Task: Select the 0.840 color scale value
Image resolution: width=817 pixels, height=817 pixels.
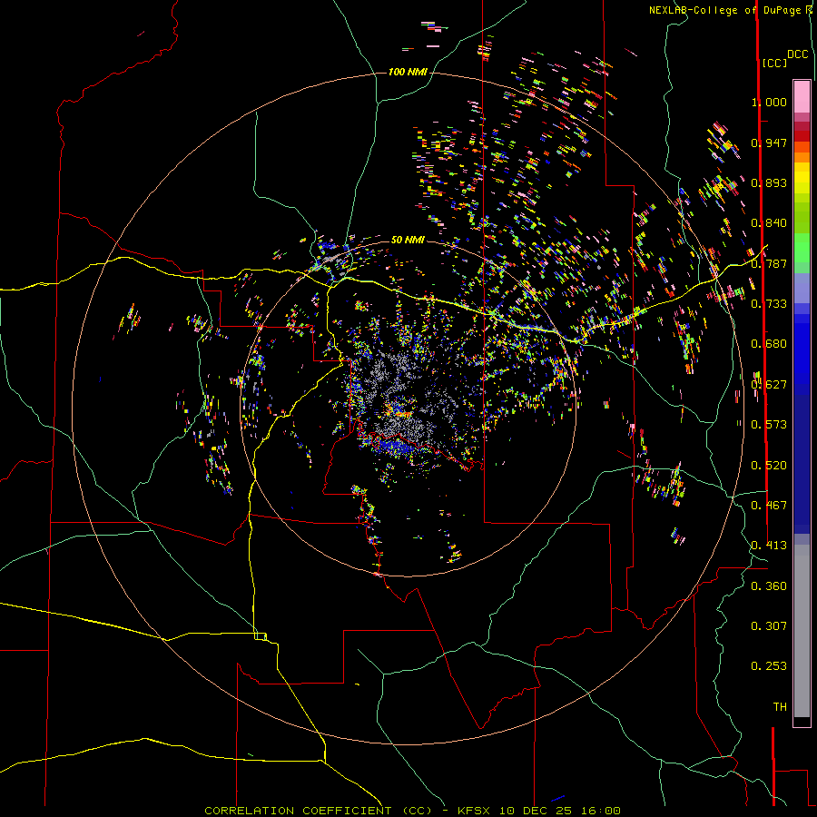Action: click(x=769, y=223)
